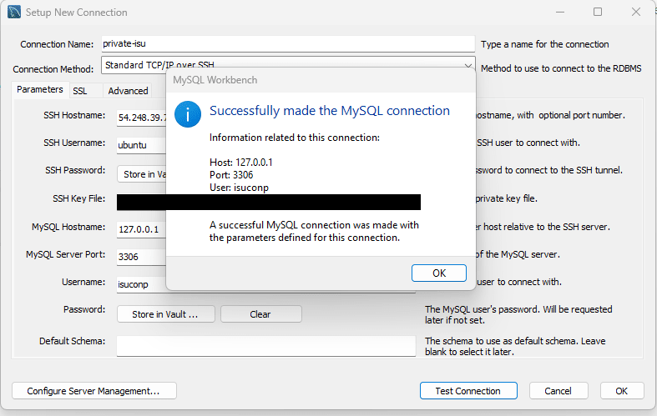This screenshot has height=416, width=657.
Task: Click the 'Connection Method:' label
Action: [x=53, y=69]
